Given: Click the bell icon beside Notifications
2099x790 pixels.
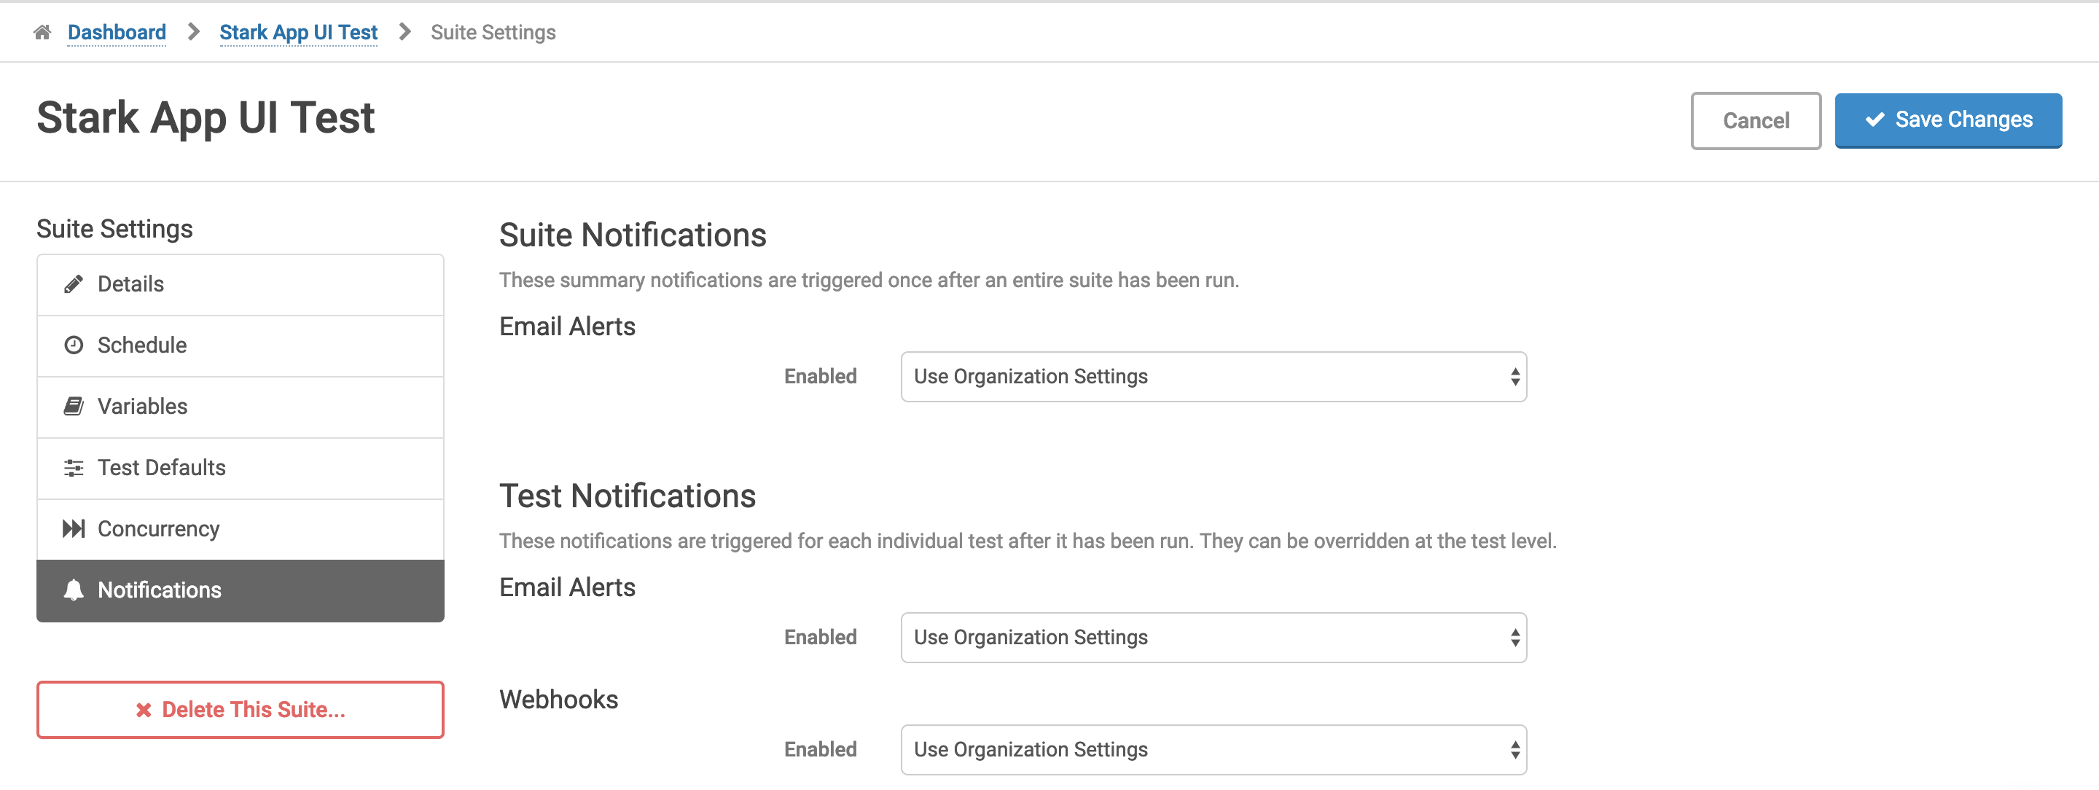Looking at the screenshot, I should point(74,590).
